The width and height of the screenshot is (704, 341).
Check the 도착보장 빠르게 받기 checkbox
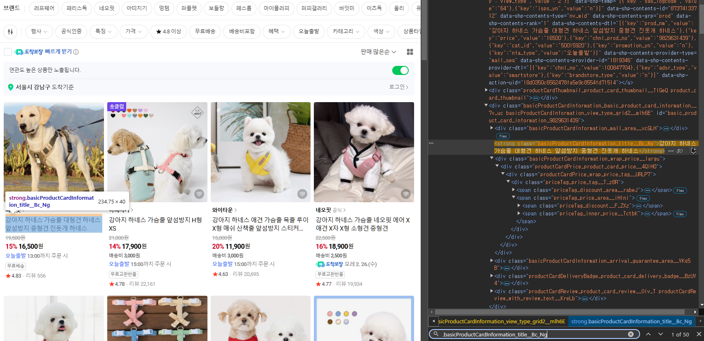(8, 52)
